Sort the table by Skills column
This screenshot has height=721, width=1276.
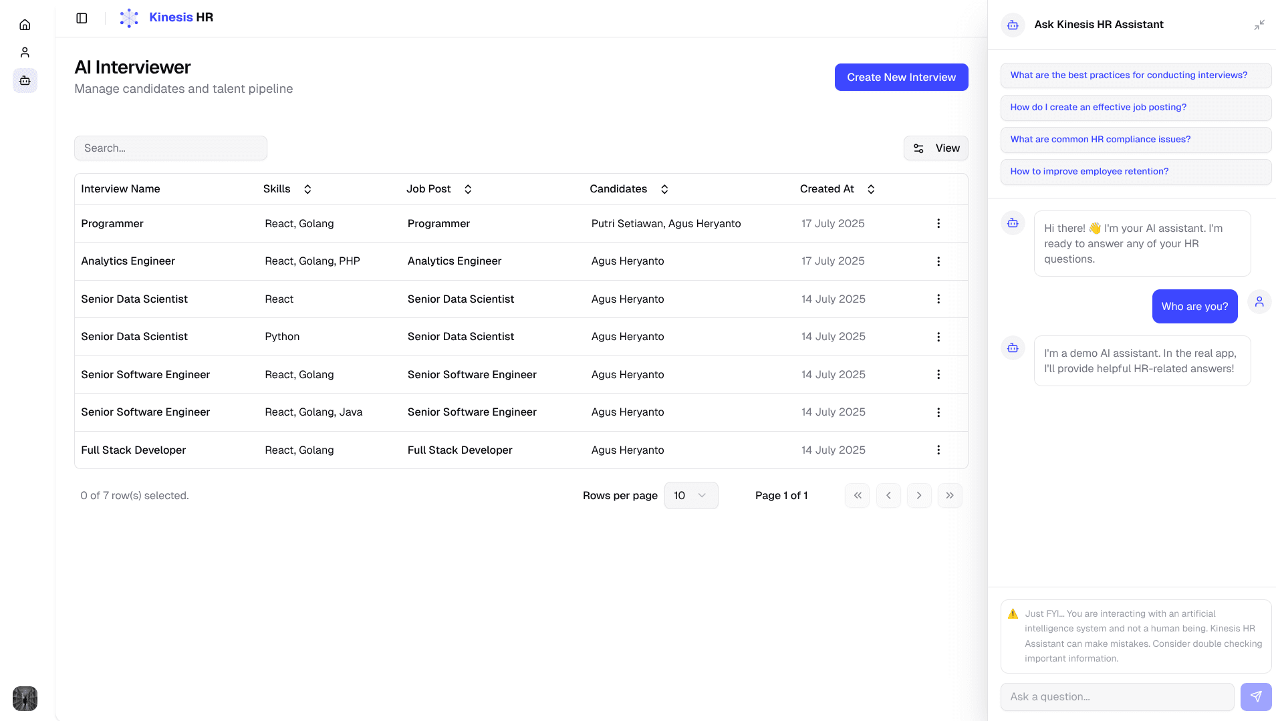pyautogui.click(x=307, y=189)
